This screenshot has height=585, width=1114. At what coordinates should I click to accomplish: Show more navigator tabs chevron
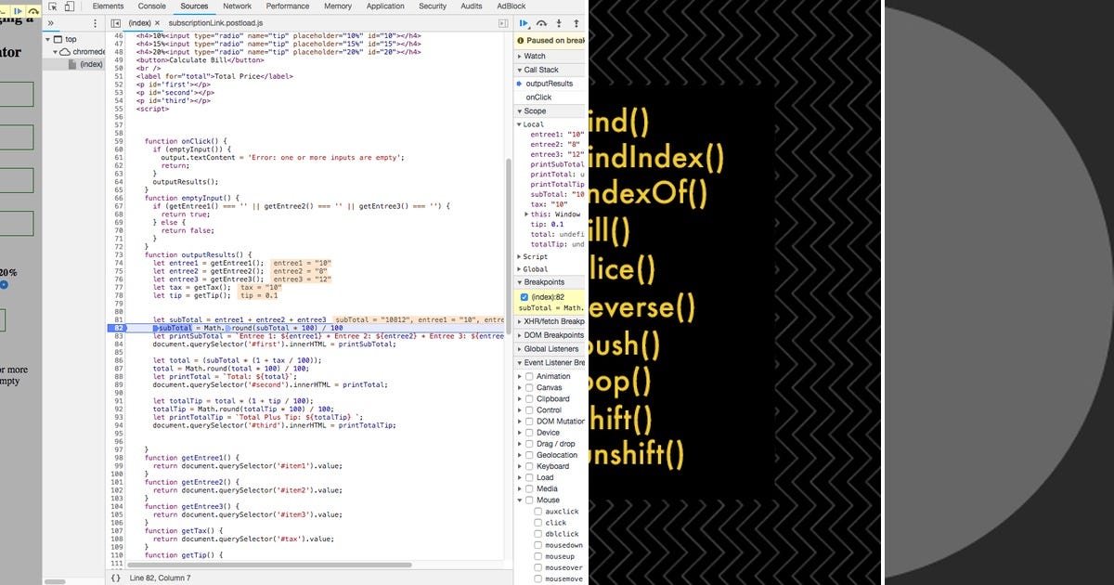pos(50,22)
